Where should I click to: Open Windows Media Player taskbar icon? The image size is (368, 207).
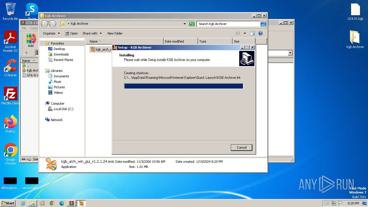click(x=42, y=203)
